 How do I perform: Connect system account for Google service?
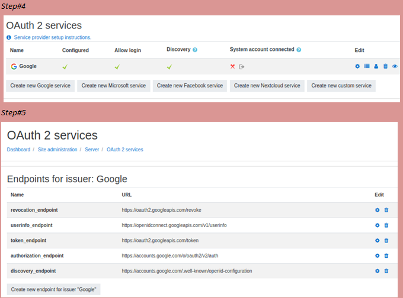[242, 67]
